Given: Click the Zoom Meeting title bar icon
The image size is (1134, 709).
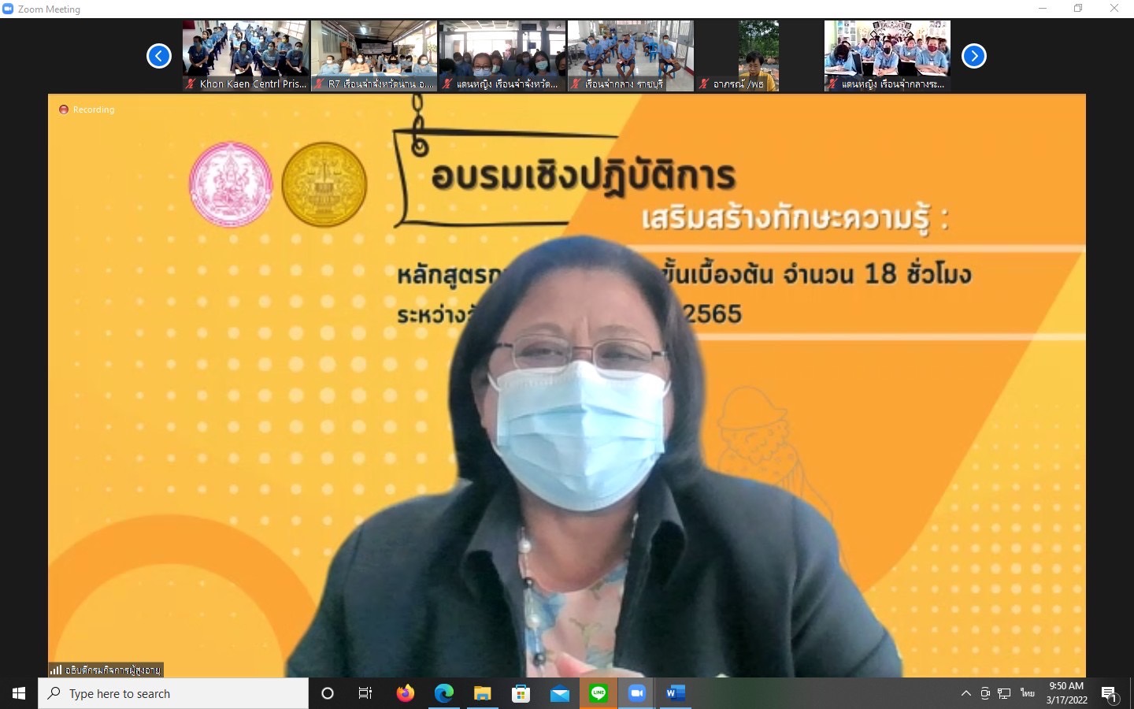Looking at the screenshot, I should tap(8, 9).
